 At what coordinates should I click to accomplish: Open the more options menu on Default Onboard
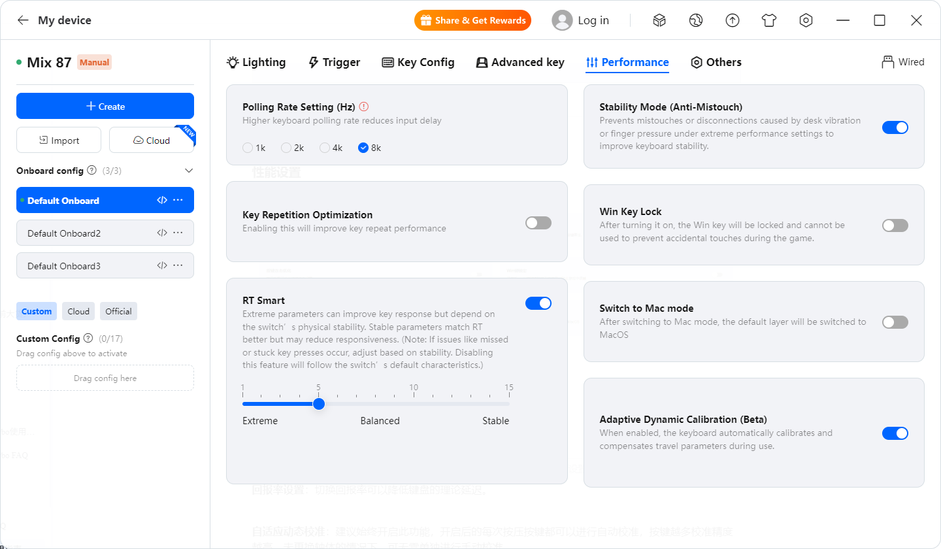(x=178, y=200)
